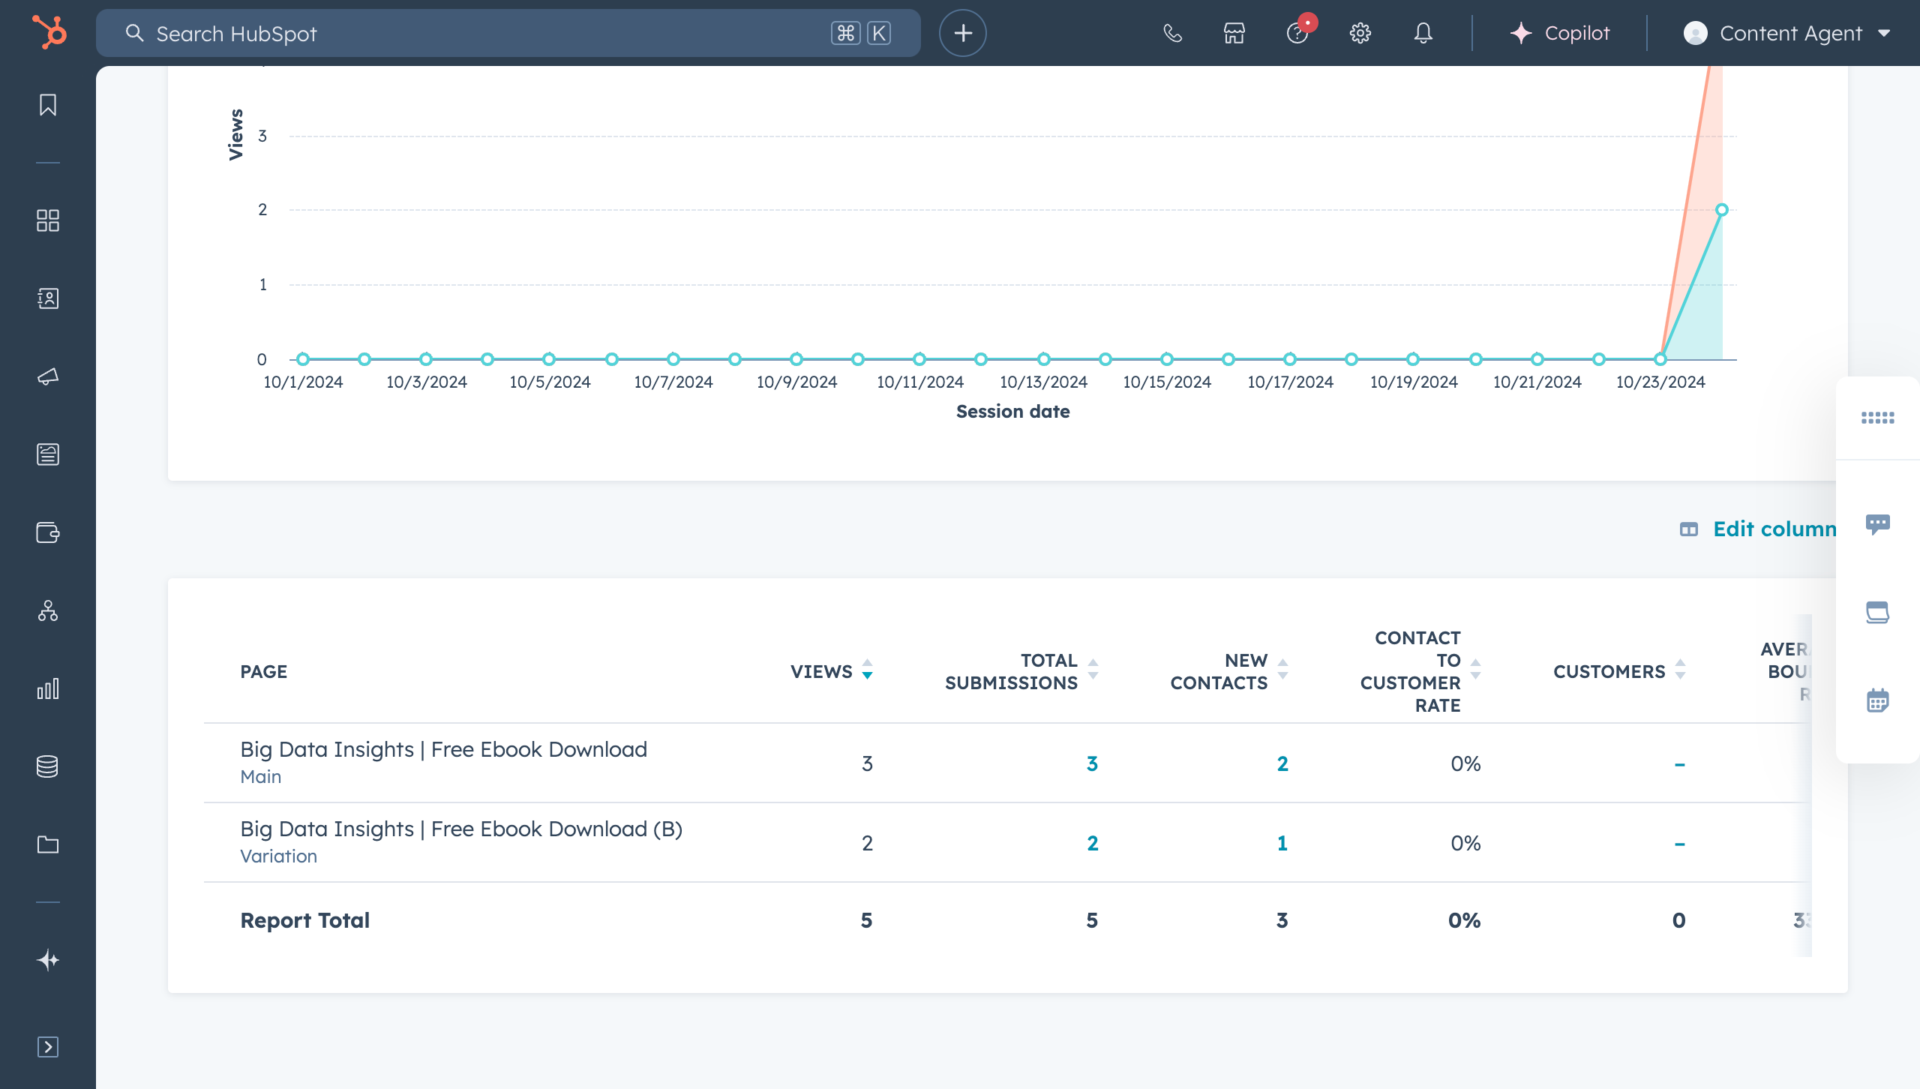Open Workspaces grid icon in sidebar
This screenshot has width=1920, height=1089.
point(48,220)
